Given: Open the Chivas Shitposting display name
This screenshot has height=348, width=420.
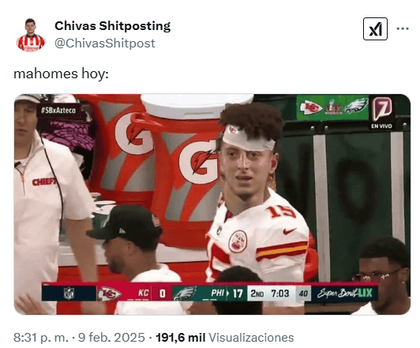Looking at the screenshot, I should click(112, 26).
